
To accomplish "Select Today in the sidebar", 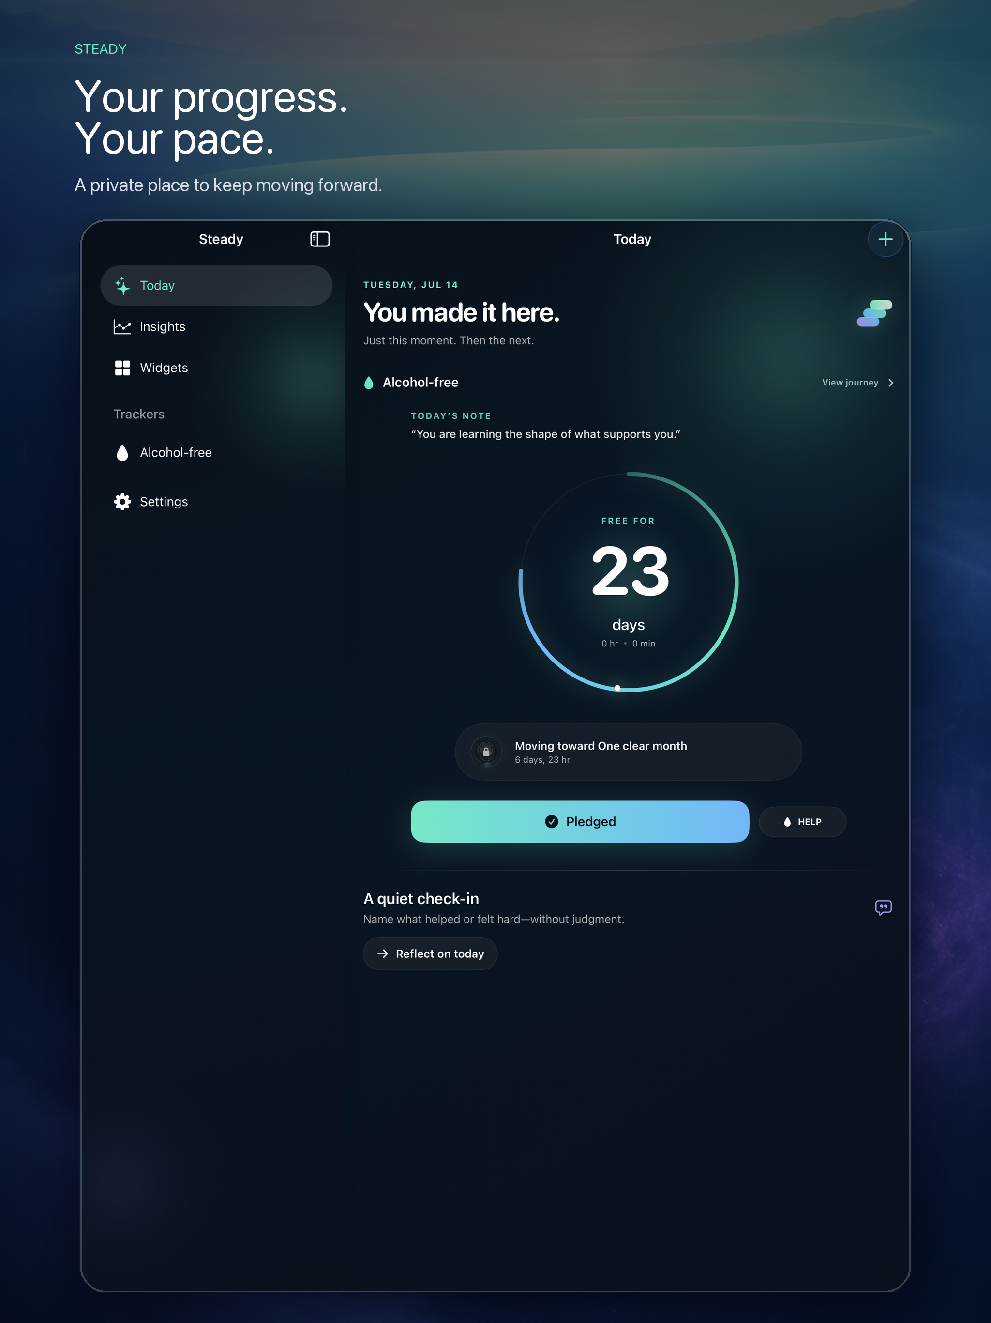I will (x=216, y=286).
